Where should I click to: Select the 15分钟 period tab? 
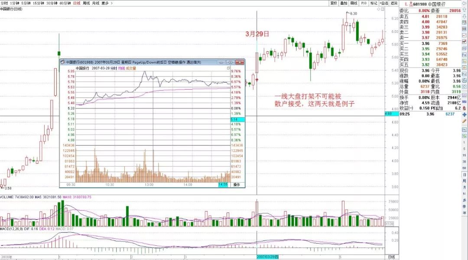click(x=38, y=3)
